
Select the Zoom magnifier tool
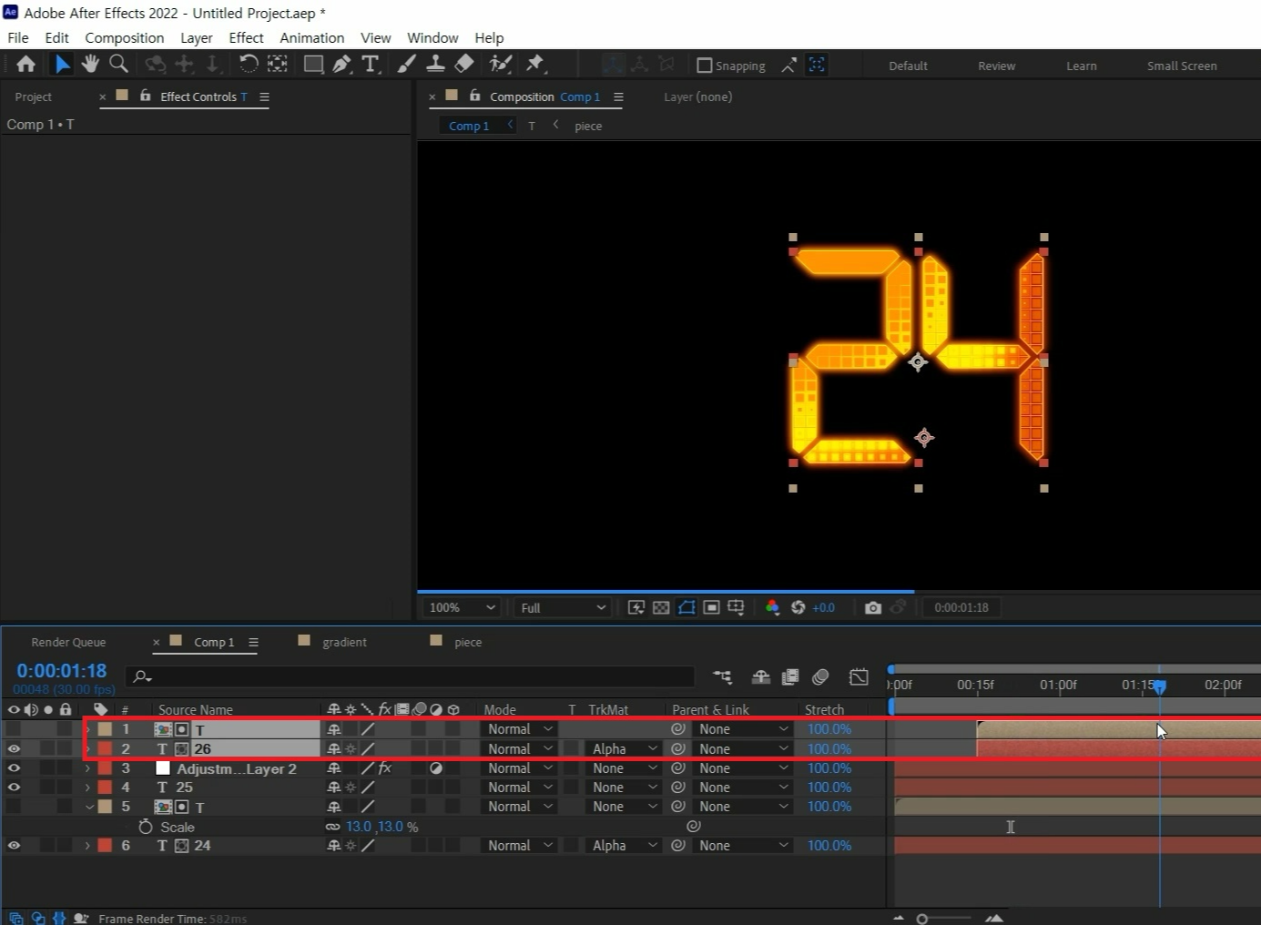(x=118, y=64)
